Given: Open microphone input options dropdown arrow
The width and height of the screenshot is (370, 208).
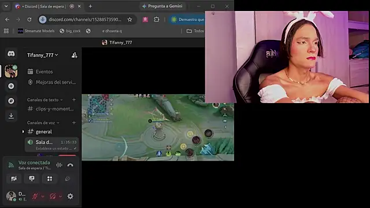Looking at the screenshot, I should tap(43, 196).
